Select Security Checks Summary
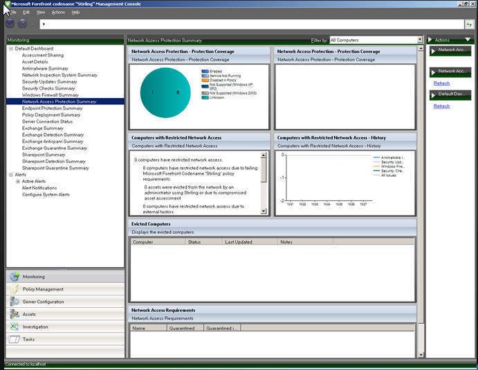The image size is (478, 370). [48, 88]
